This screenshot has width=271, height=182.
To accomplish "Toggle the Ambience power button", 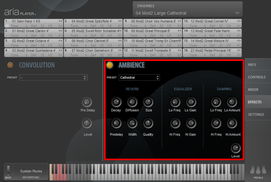I will [110, 65].
